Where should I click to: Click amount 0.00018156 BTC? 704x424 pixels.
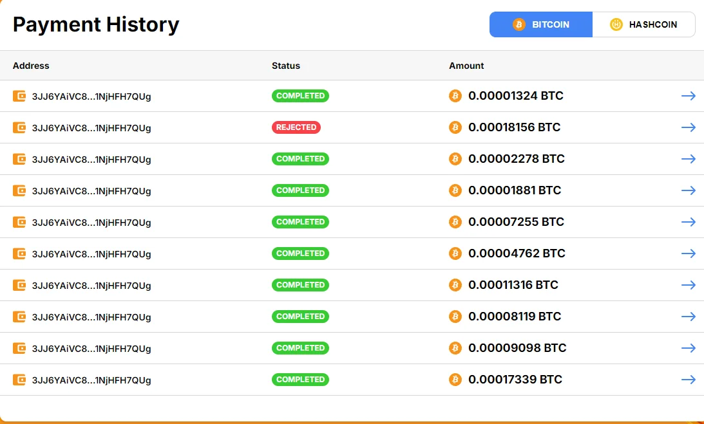[x=515, y=127]
